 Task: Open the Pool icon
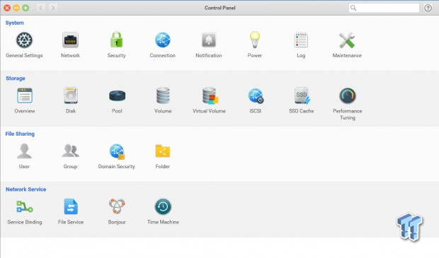point(117,95)
